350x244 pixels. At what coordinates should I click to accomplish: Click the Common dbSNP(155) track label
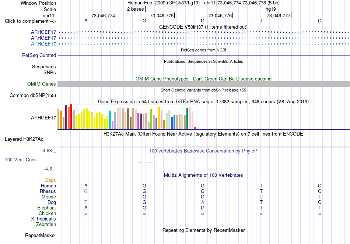pos(33,95)
